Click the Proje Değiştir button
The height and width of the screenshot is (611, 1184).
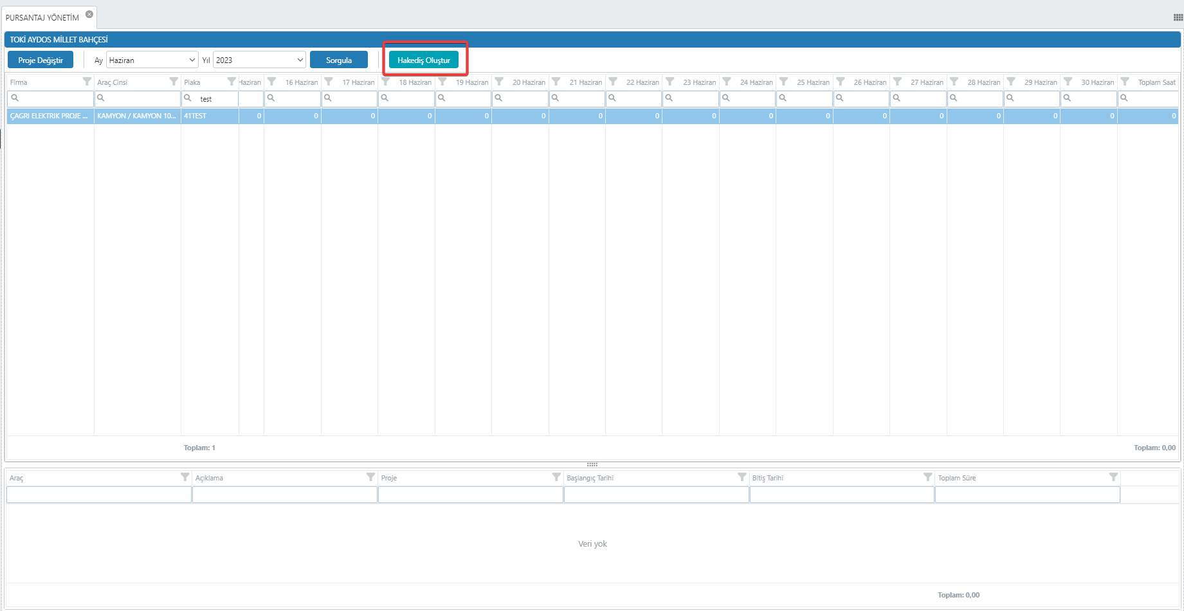pyautogui.click(x=41, y=60)
